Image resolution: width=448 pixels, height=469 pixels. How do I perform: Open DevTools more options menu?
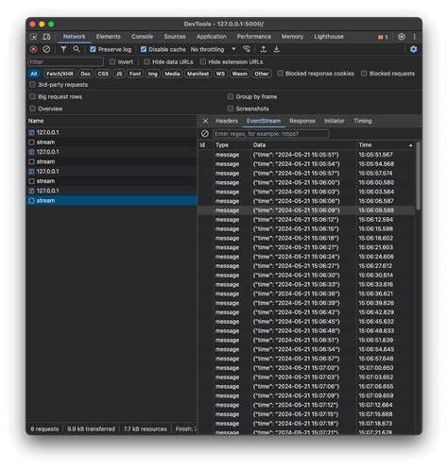tap(414, 37)
